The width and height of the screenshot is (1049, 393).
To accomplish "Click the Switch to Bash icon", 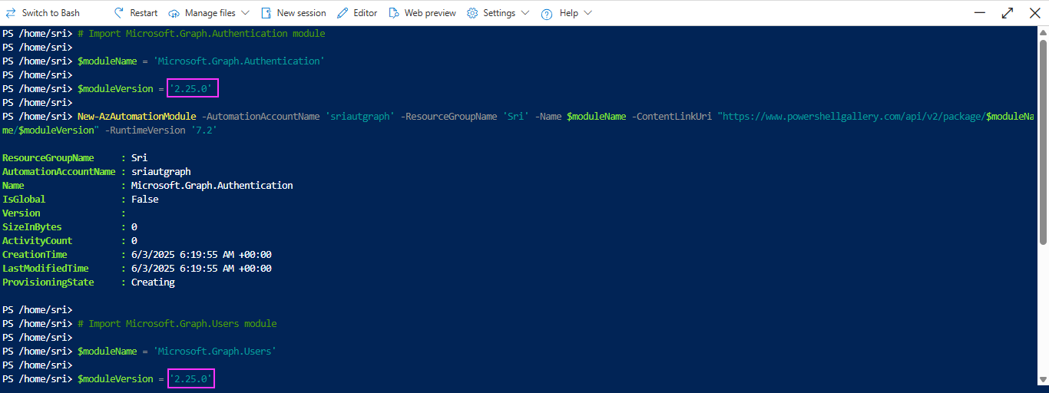I will click(x=11, y=13).
